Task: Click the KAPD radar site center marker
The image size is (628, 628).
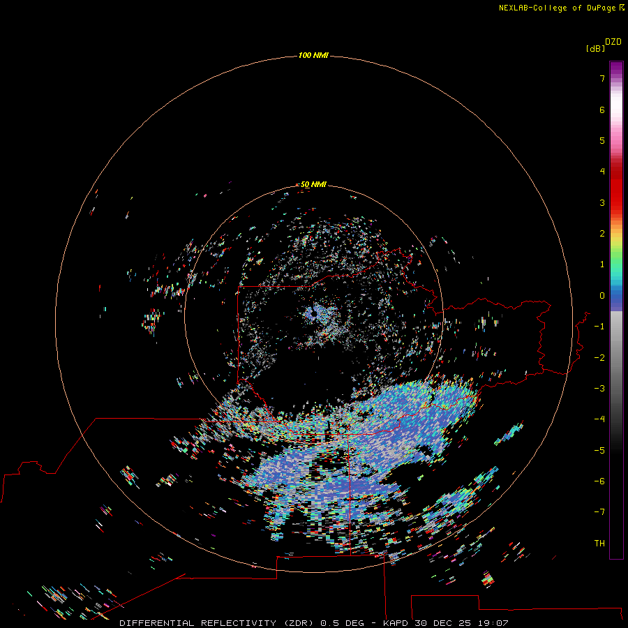Action: [313, 315]
